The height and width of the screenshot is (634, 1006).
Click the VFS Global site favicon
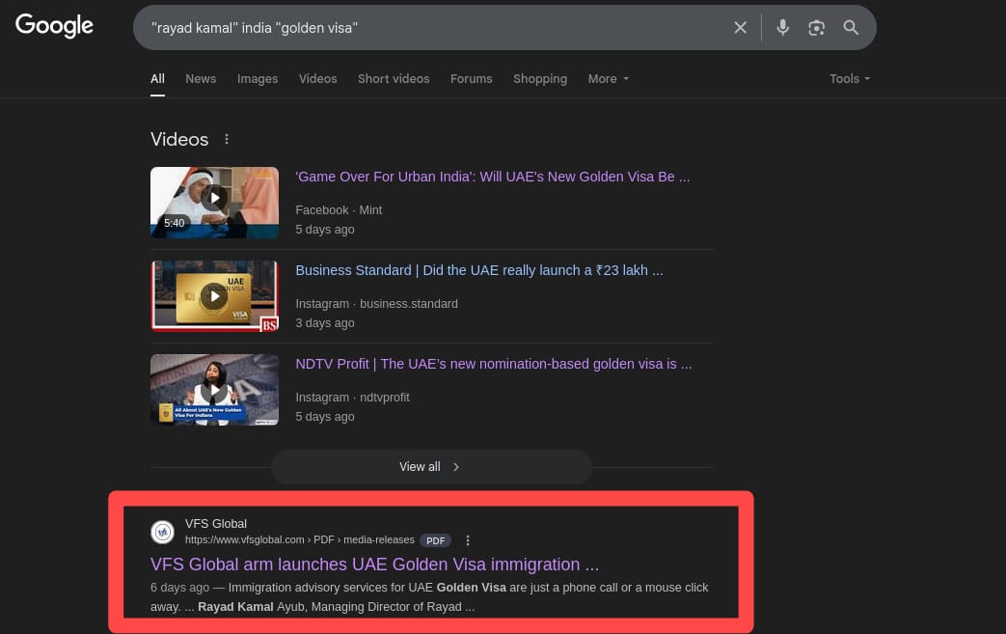pos(162,532)
